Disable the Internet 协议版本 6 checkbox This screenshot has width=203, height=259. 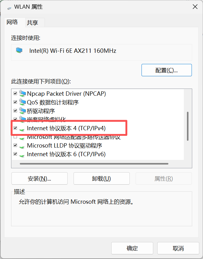coord(15,154)
